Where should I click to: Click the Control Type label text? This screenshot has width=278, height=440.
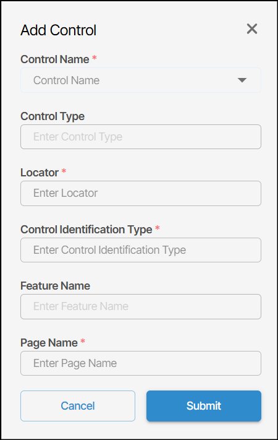(x=53, y=116)
